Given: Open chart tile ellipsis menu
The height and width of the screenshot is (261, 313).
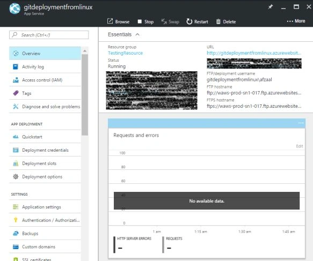Looking at the screenshot, I should (x=301, y=123).
